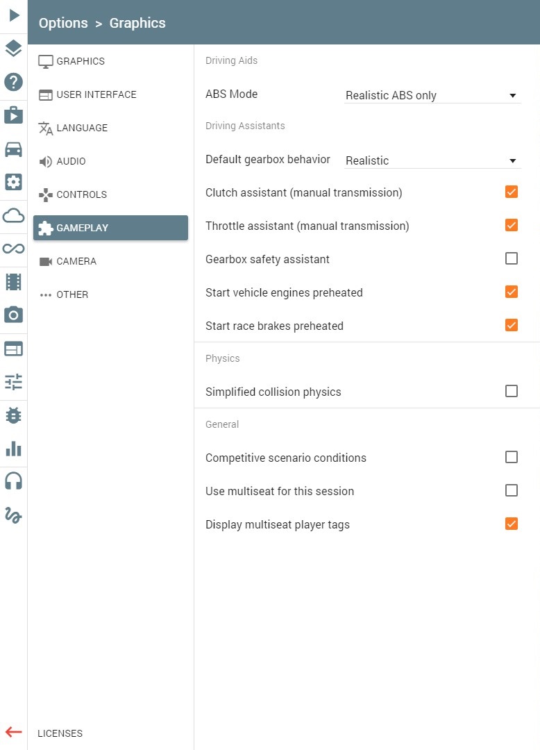Open the camera photo mode icon
Screen dimensions: 540x750
point(13,315)
